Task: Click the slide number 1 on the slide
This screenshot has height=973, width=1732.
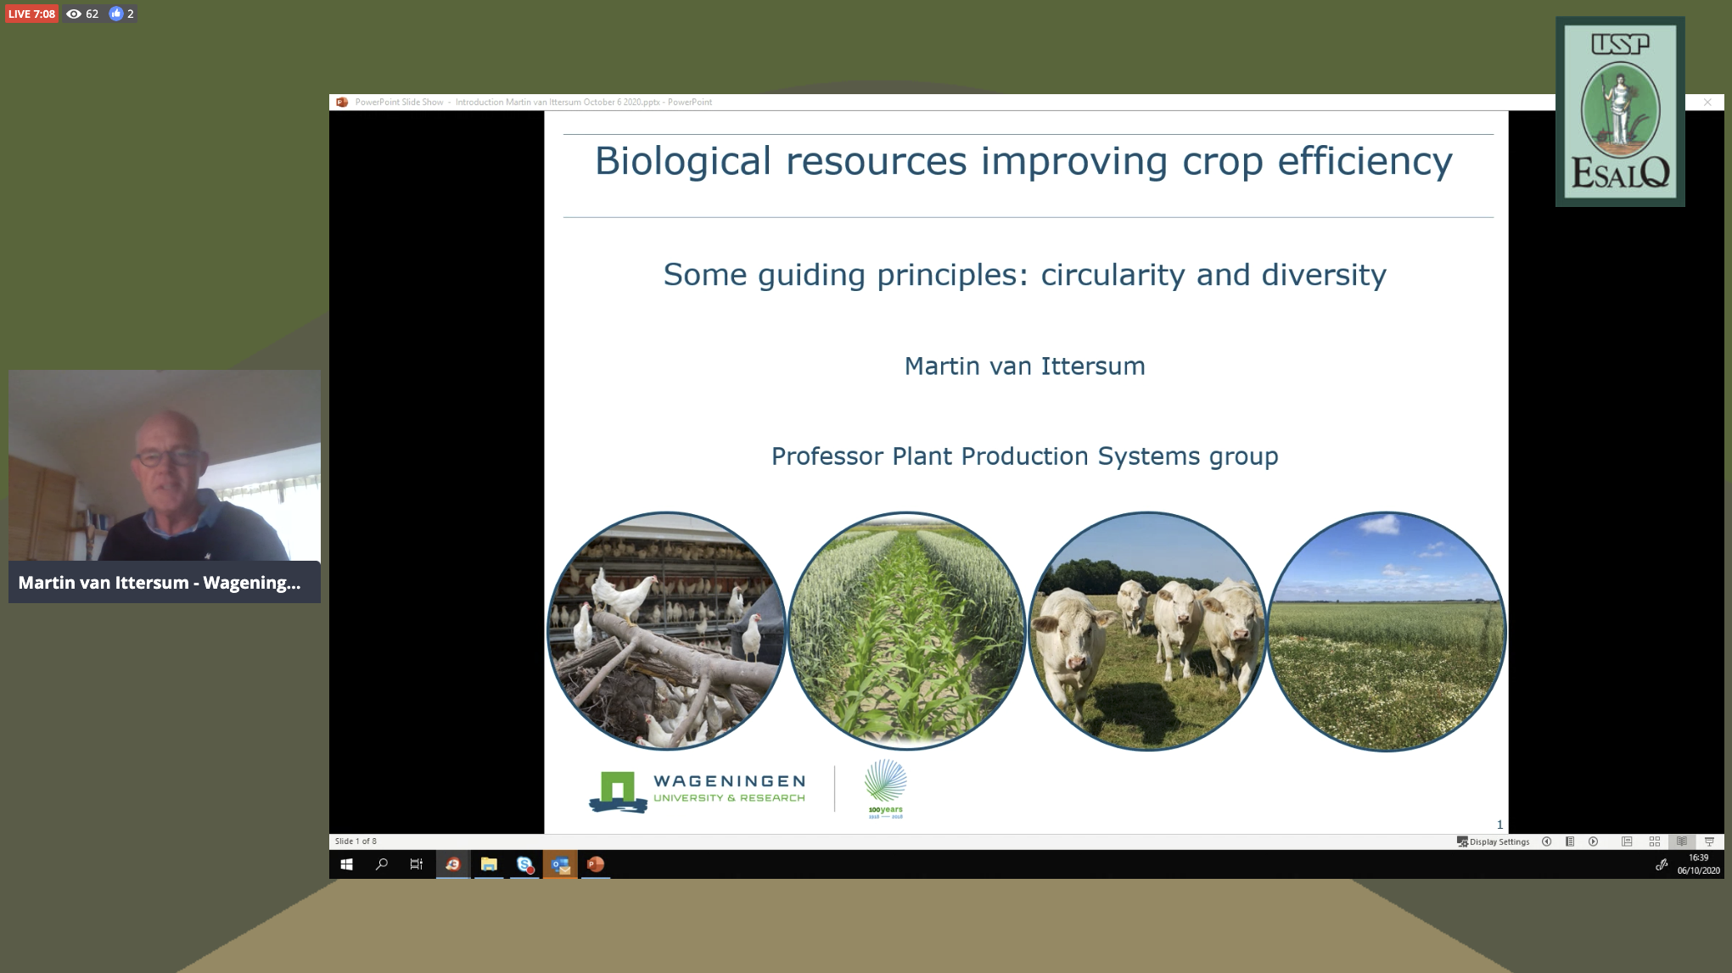Action: point(1499,825)
